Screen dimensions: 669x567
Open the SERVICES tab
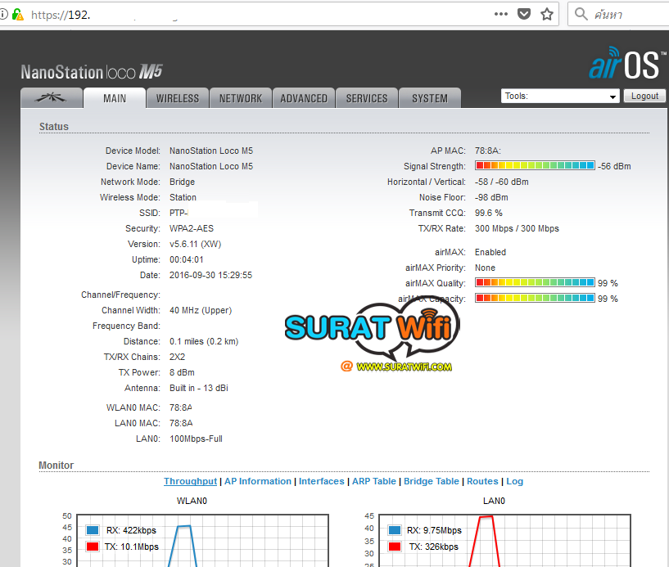coord(367,98)
